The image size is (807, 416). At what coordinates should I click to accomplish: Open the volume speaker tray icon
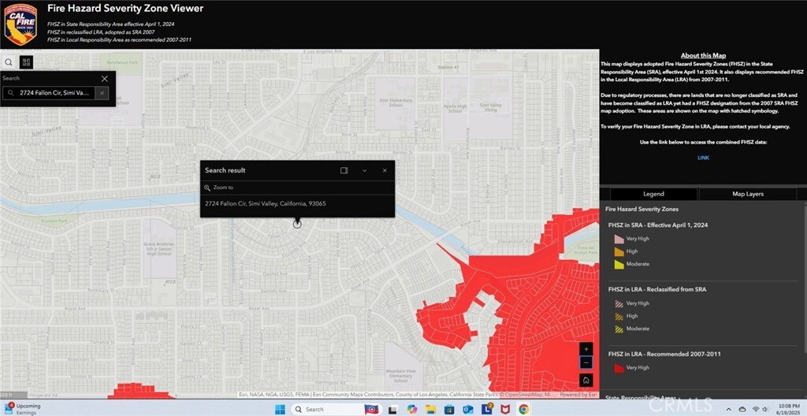click(x=767, y=410)
